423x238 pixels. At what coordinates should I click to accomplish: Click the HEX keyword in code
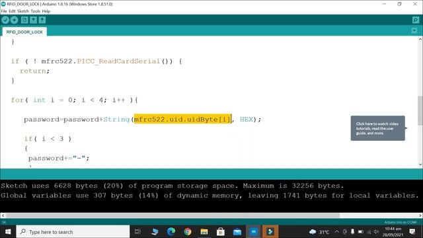click(247, 119)
